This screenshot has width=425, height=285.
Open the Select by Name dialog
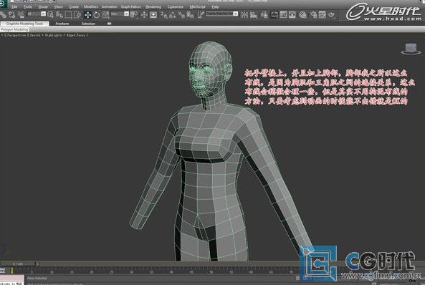click(59, 15)
